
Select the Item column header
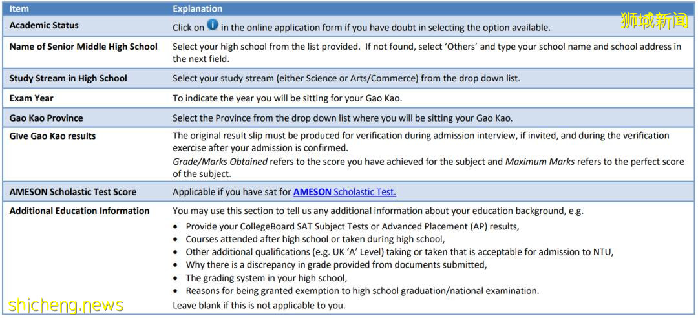click(x=19, y=9)
